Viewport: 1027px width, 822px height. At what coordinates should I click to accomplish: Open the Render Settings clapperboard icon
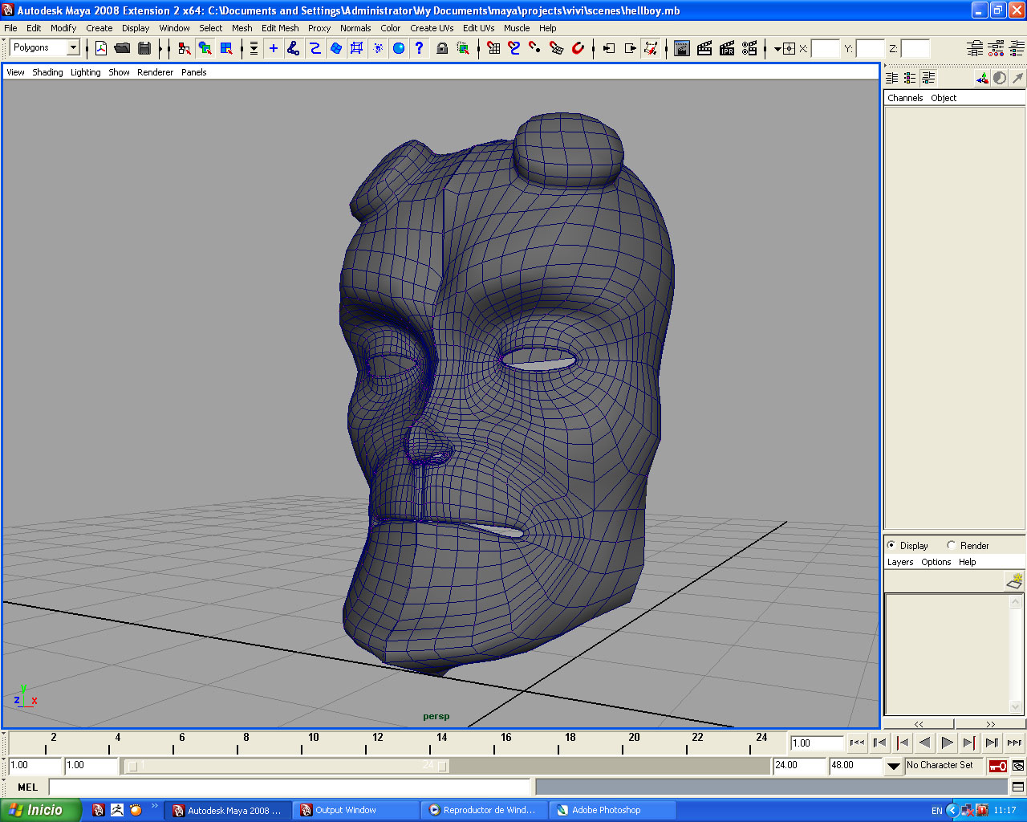coord(749,48)
